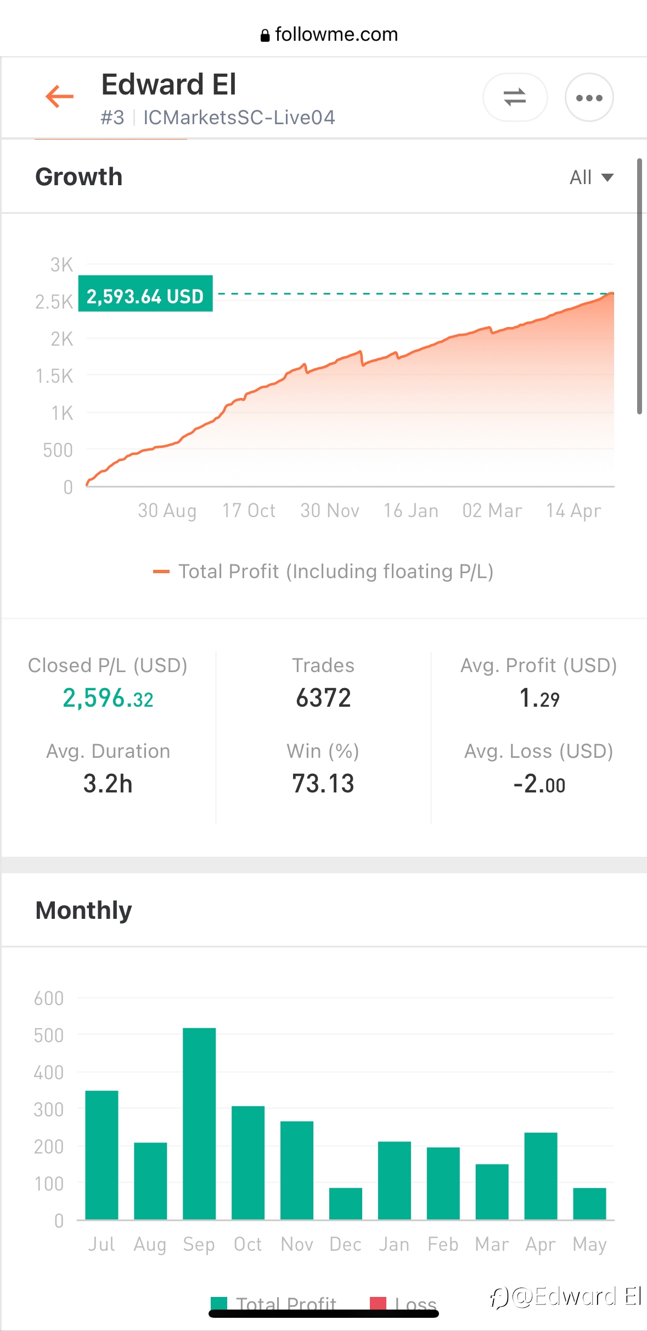Viewport: 647px width, 1331px height.
Task: Open the three-dots more options menu
Action: 589,97
